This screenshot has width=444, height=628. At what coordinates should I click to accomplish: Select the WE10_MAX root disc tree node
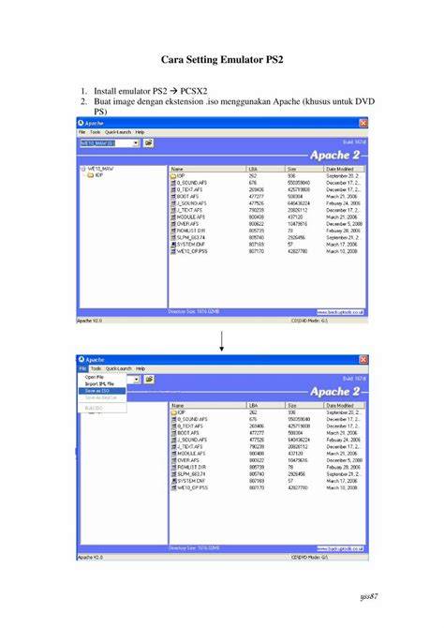click(x=100, y=169)
